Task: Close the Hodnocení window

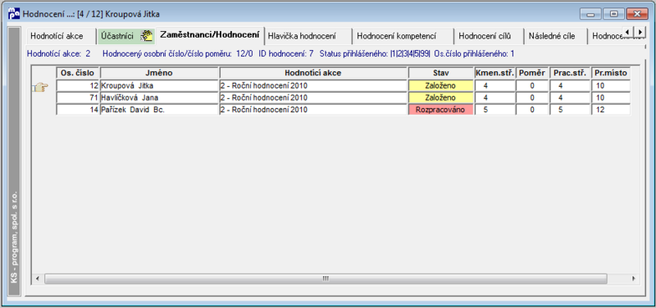Action: point(637,14)
